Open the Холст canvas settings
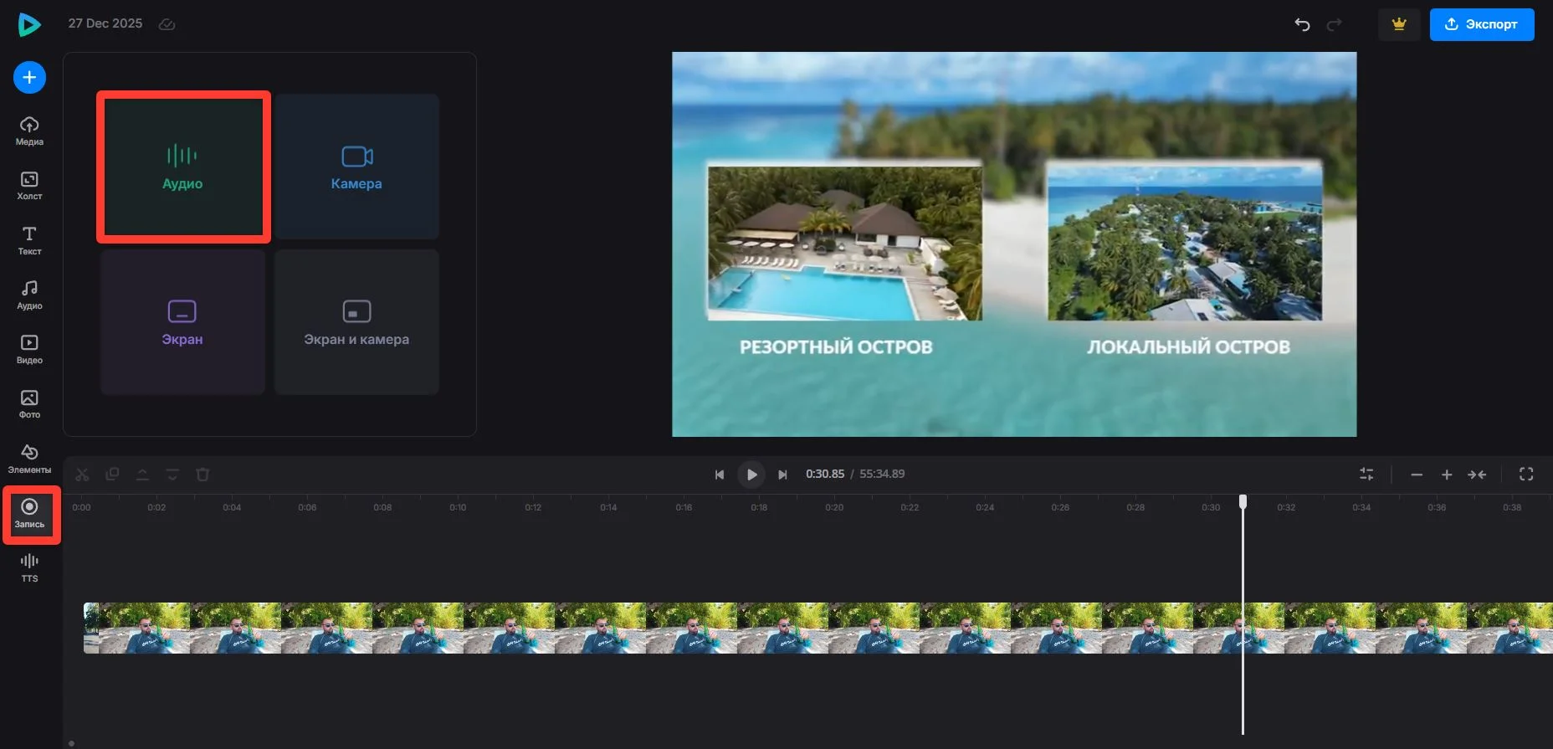The width and height of the screenshot is (1553, 749). pyautogui.click(x=29, y=185)
